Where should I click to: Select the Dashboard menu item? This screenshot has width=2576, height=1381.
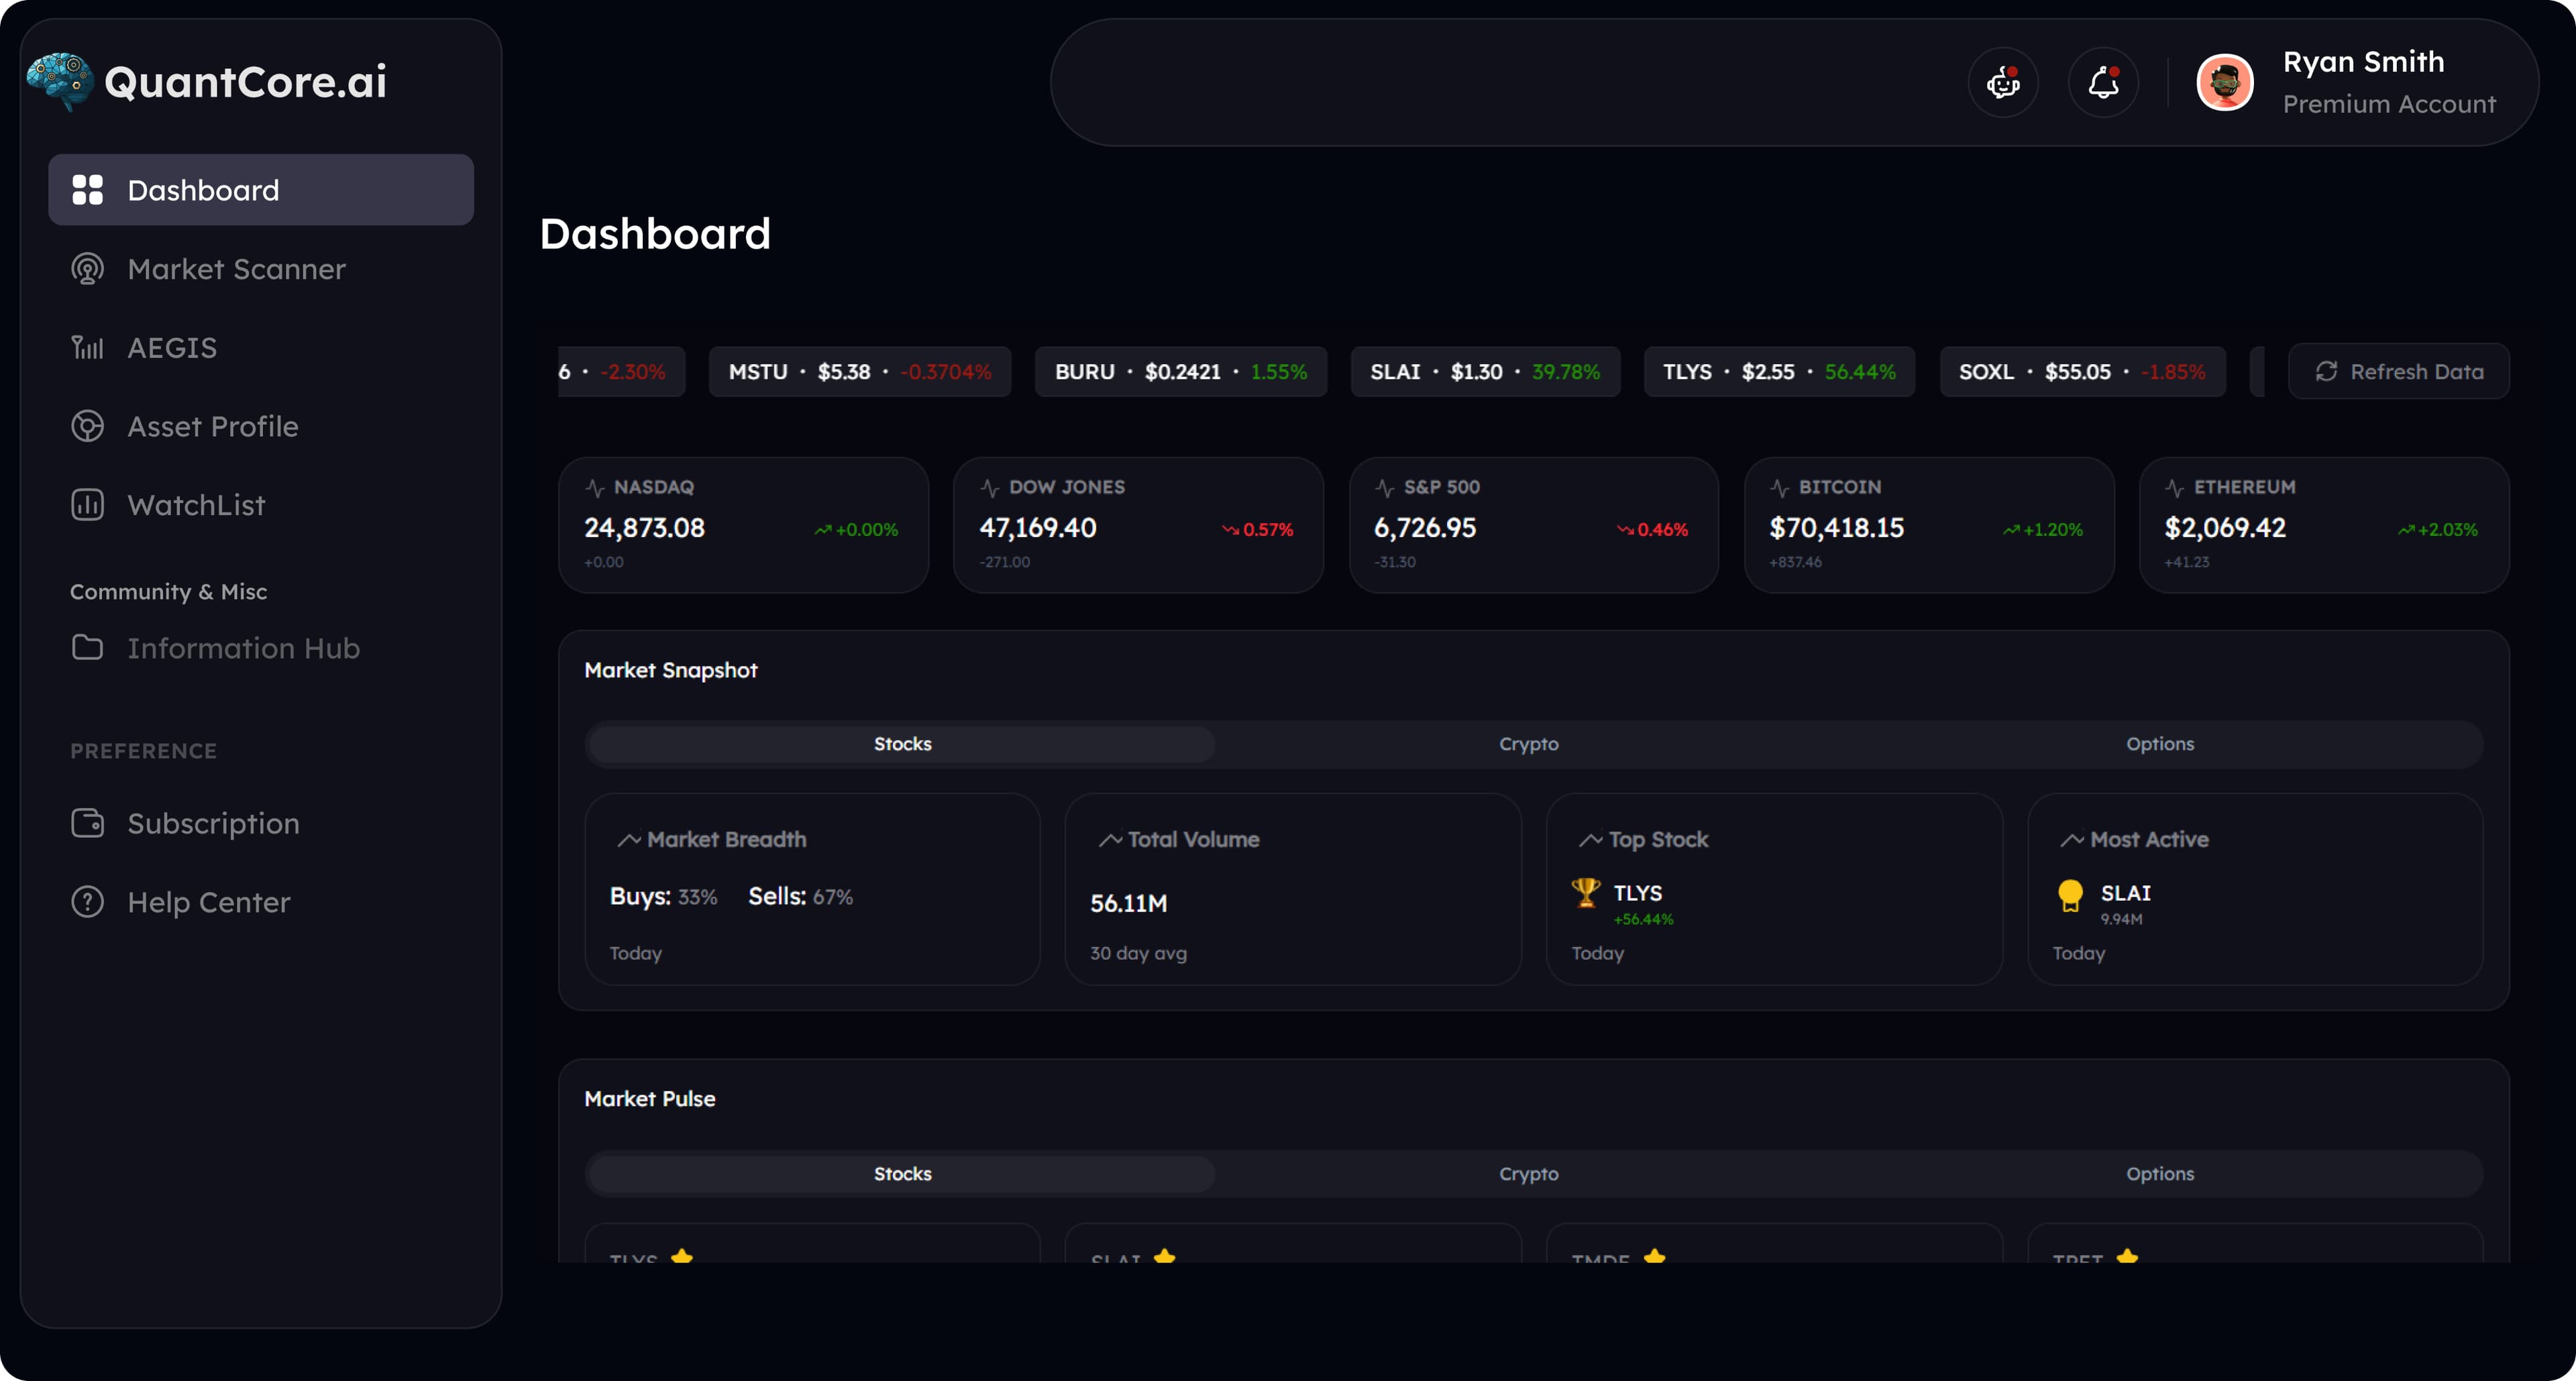click(x=260, y=190)
